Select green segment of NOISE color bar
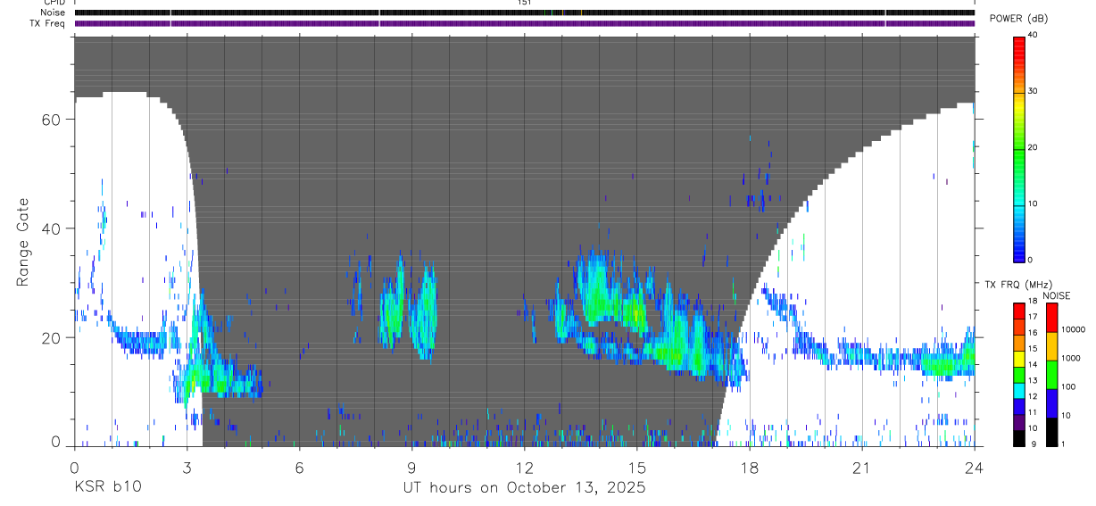Viewport: 1096px width, 506px height. point(1051,375)
